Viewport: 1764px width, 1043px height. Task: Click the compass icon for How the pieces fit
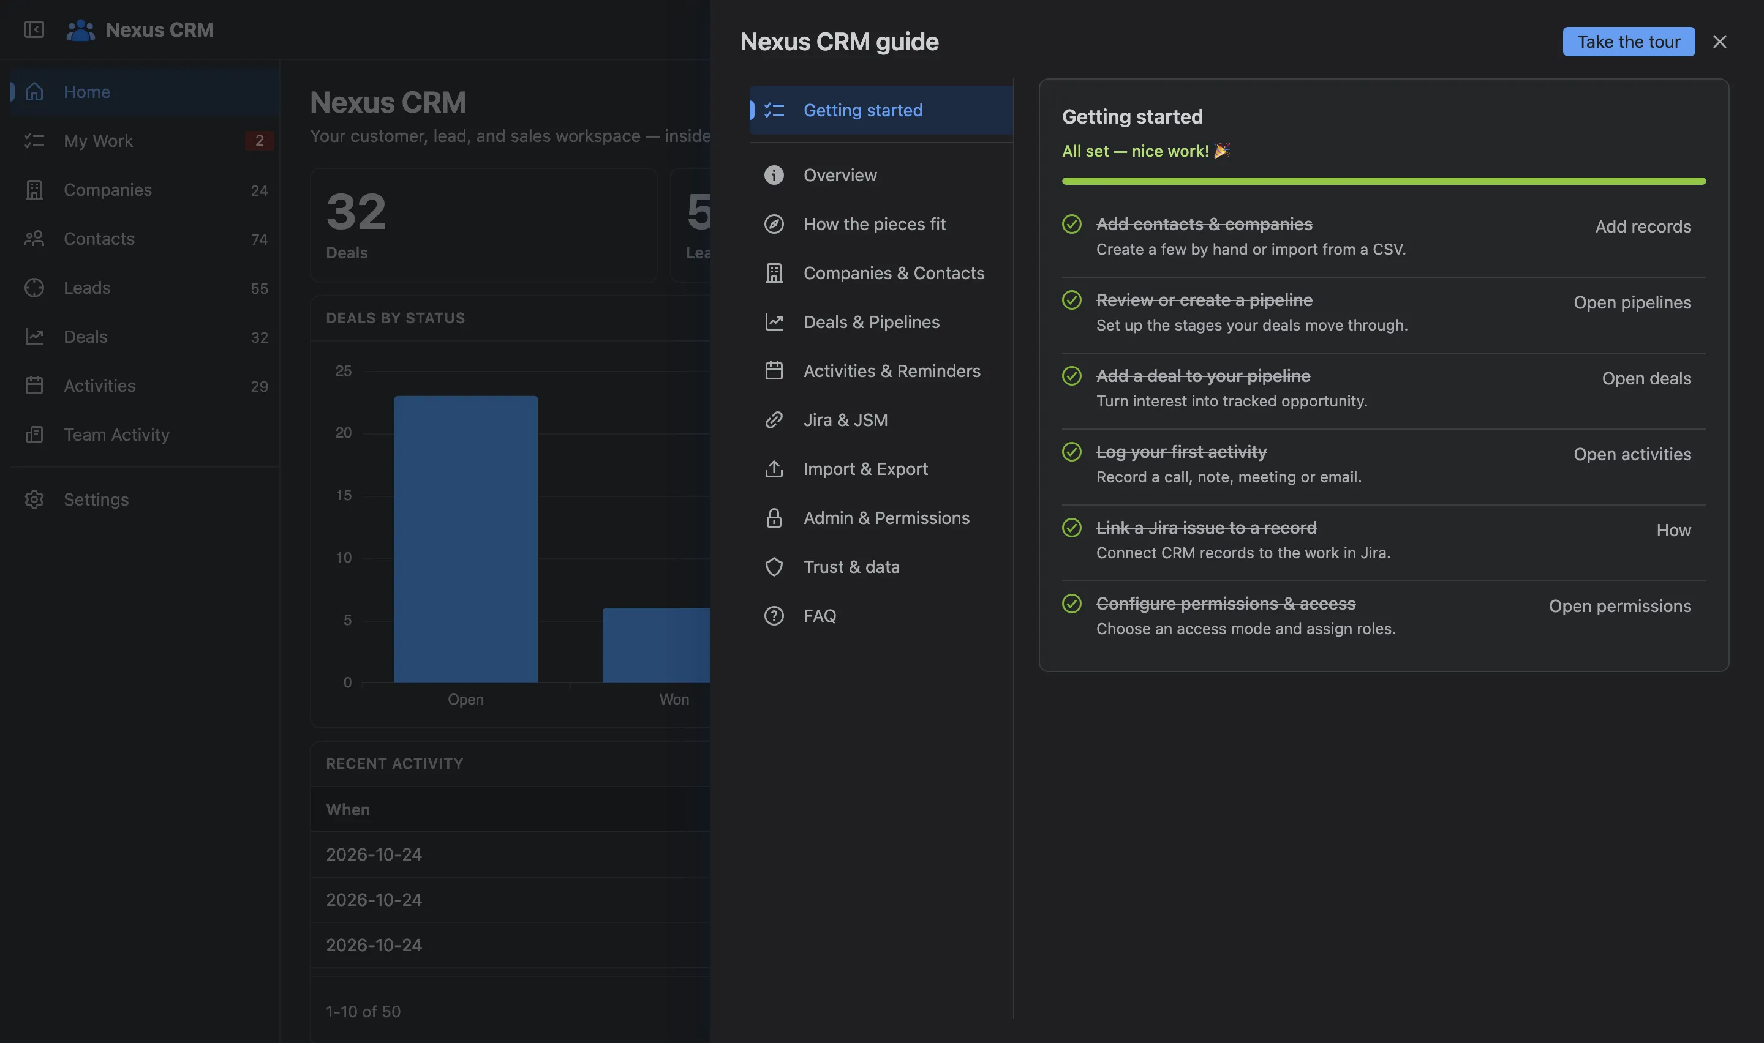[x=774, y=223]
